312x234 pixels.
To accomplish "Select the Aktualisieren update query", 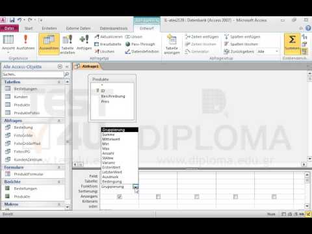I will [109, 37].
